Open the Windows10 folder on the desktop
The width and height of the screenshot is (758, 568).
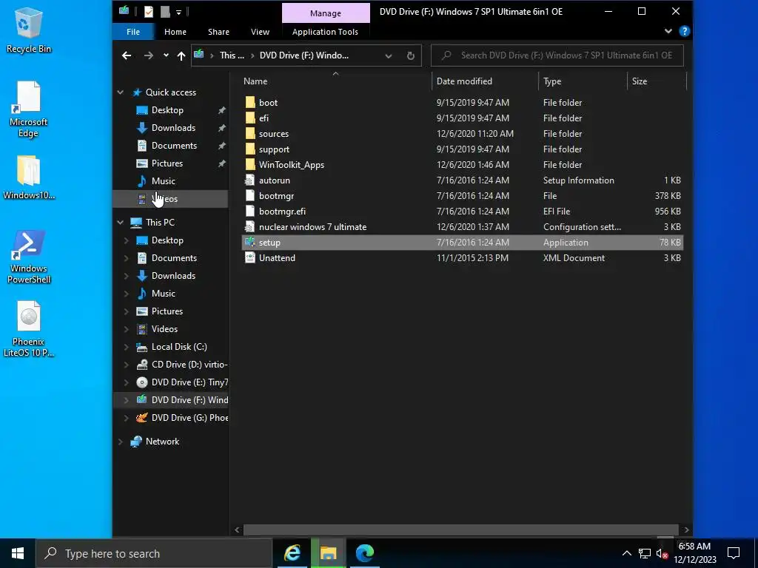coord(29,177)
